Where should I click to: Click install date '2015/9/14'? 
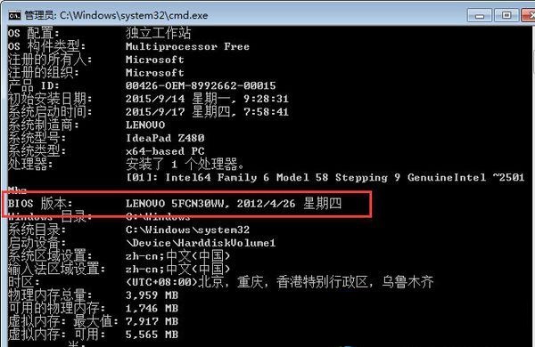(155, 99)
